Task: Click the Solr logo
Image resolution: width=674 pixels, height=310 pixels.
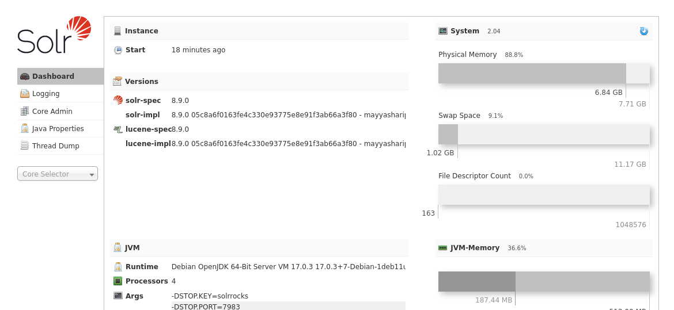Action: pyautogui.click(x=54, y=35)
